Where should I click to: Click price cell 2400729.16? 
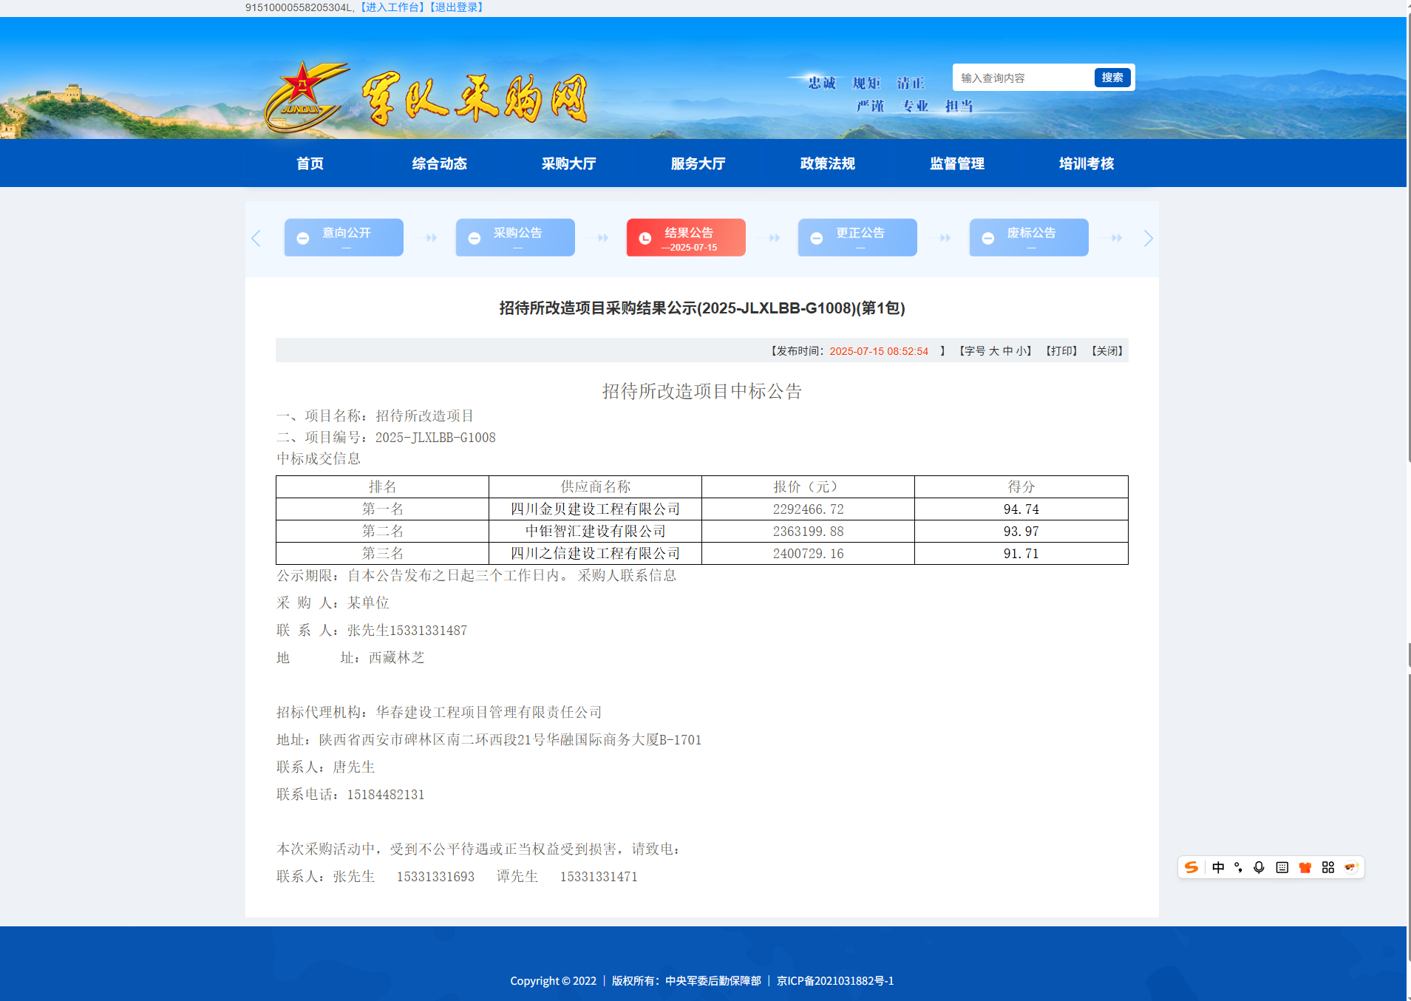[x=808, y=554]
